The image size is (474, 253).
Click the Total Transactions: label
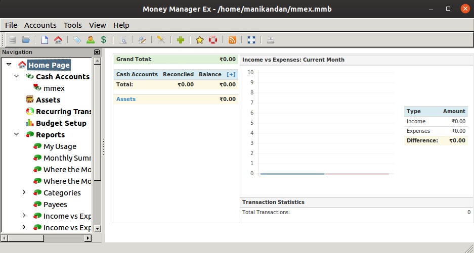tap(266, 212)
